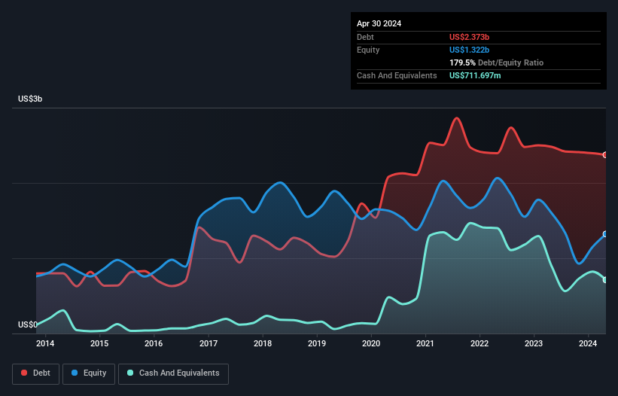
Task: Click the 2019 x-axis label
Action: click(x=317, y=343)
